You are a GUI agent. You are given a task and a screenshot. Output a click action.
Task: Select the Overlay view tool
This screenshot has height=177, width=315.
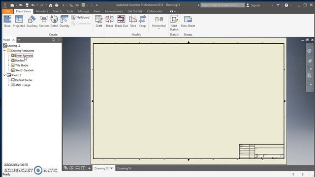[64, 21]
